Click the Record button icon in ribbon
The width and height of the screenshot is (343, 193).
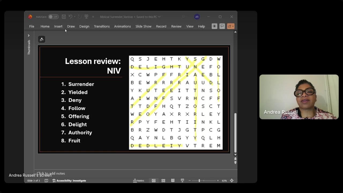pos(214,26)
